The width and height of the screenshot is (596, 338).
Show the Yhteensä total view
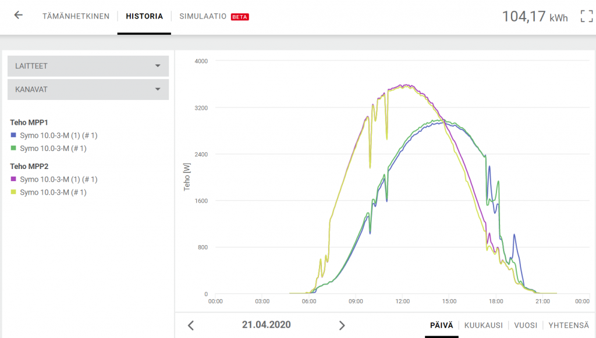(x=567, y=325)
